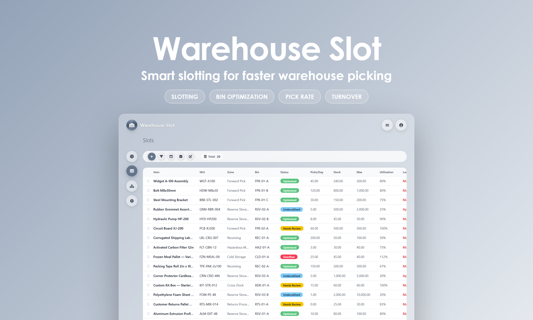Viewport: 533px width, 320px height.
Task: Select SKU cell TPE-PAK-2x100
Action: click(x=210, y=266)
